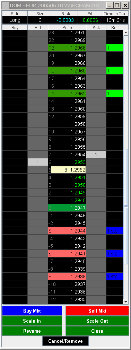The image size is (131, 350).
Task: Click the Buy Mkt button
Action: coord(32,311)
